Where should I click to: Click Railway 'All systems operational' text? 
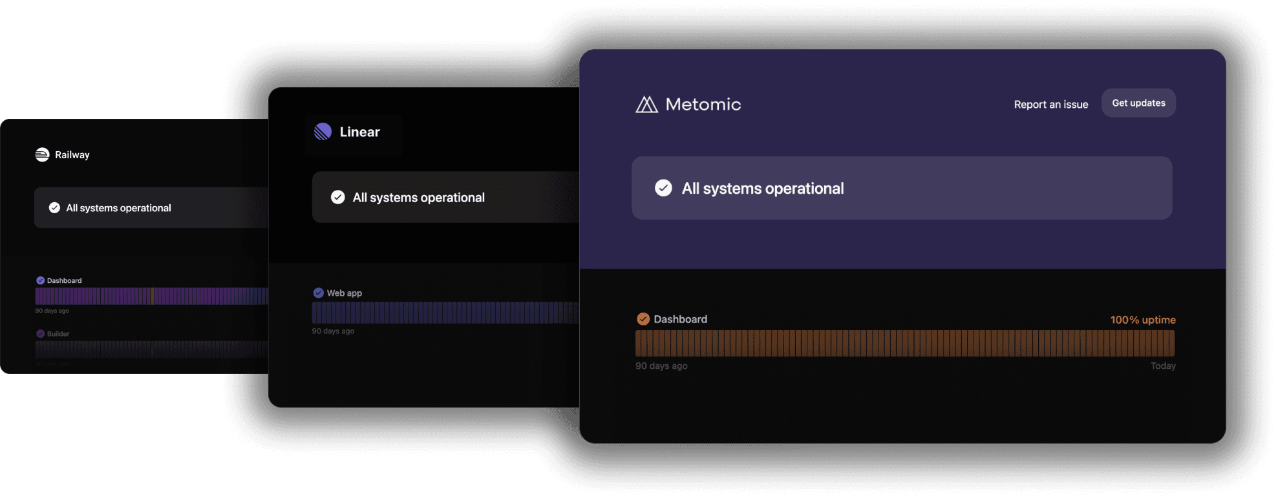tap(118, 208)
